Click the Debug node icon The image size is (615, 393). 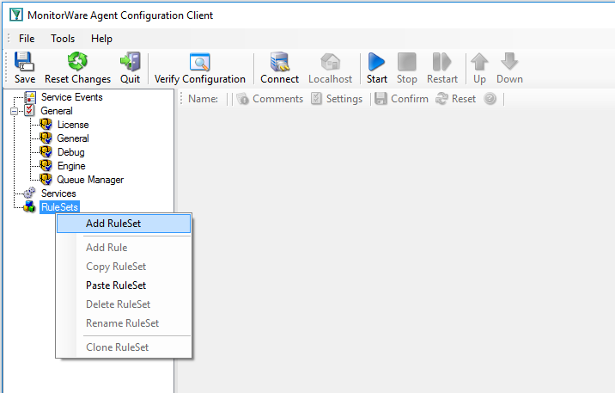pos(46,152)
